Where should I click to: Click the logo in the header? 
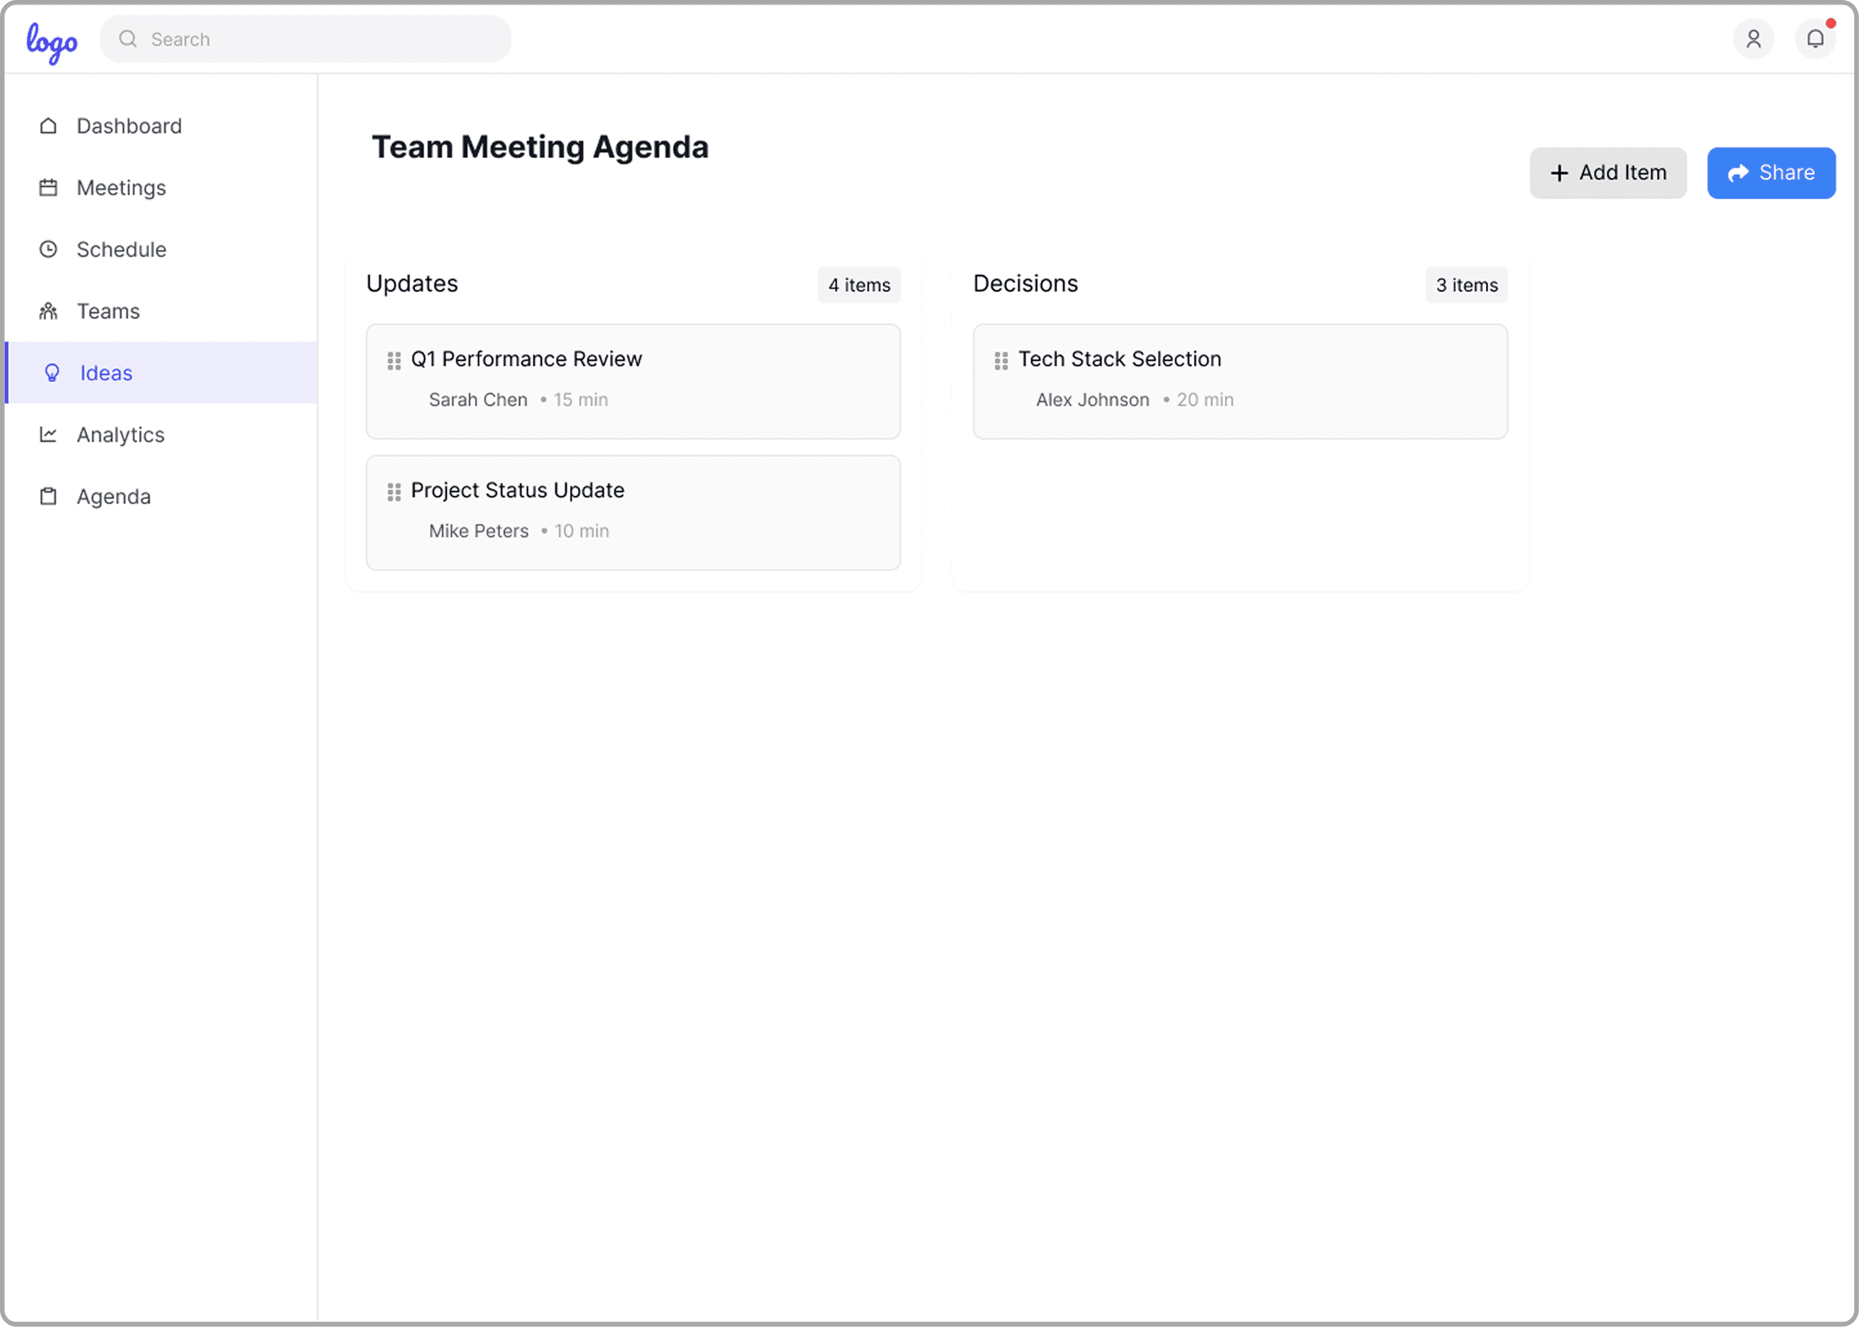pyautogui.click(x=51, y=42)
